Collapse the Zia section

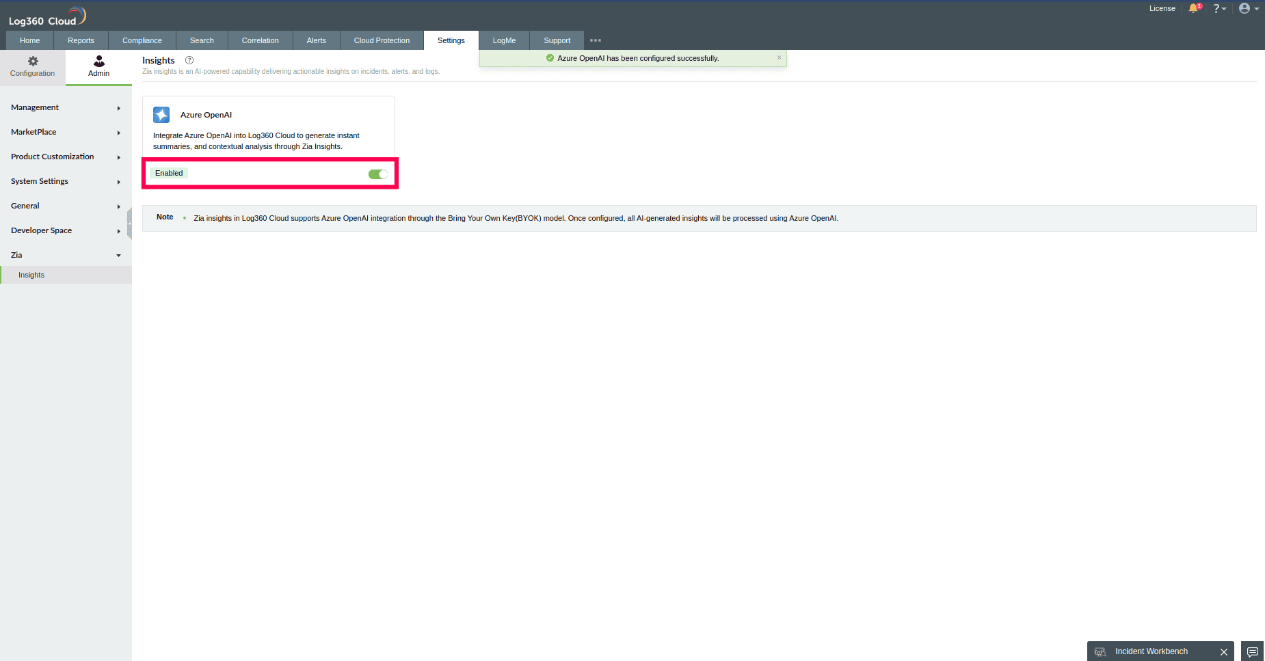click(66, 255)
